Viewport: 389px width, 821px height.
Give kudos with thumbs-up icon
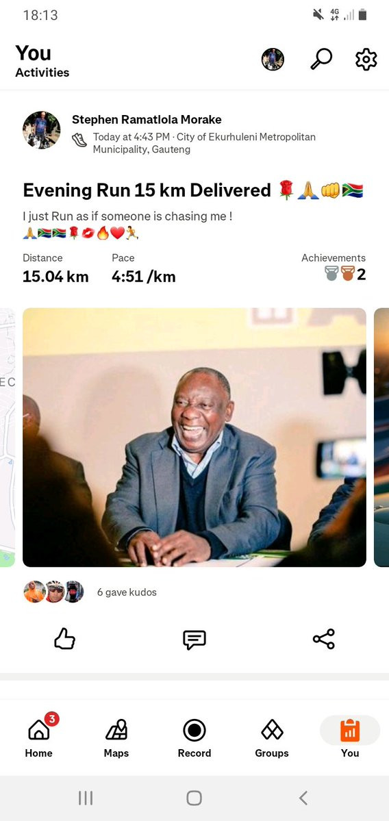65,640
